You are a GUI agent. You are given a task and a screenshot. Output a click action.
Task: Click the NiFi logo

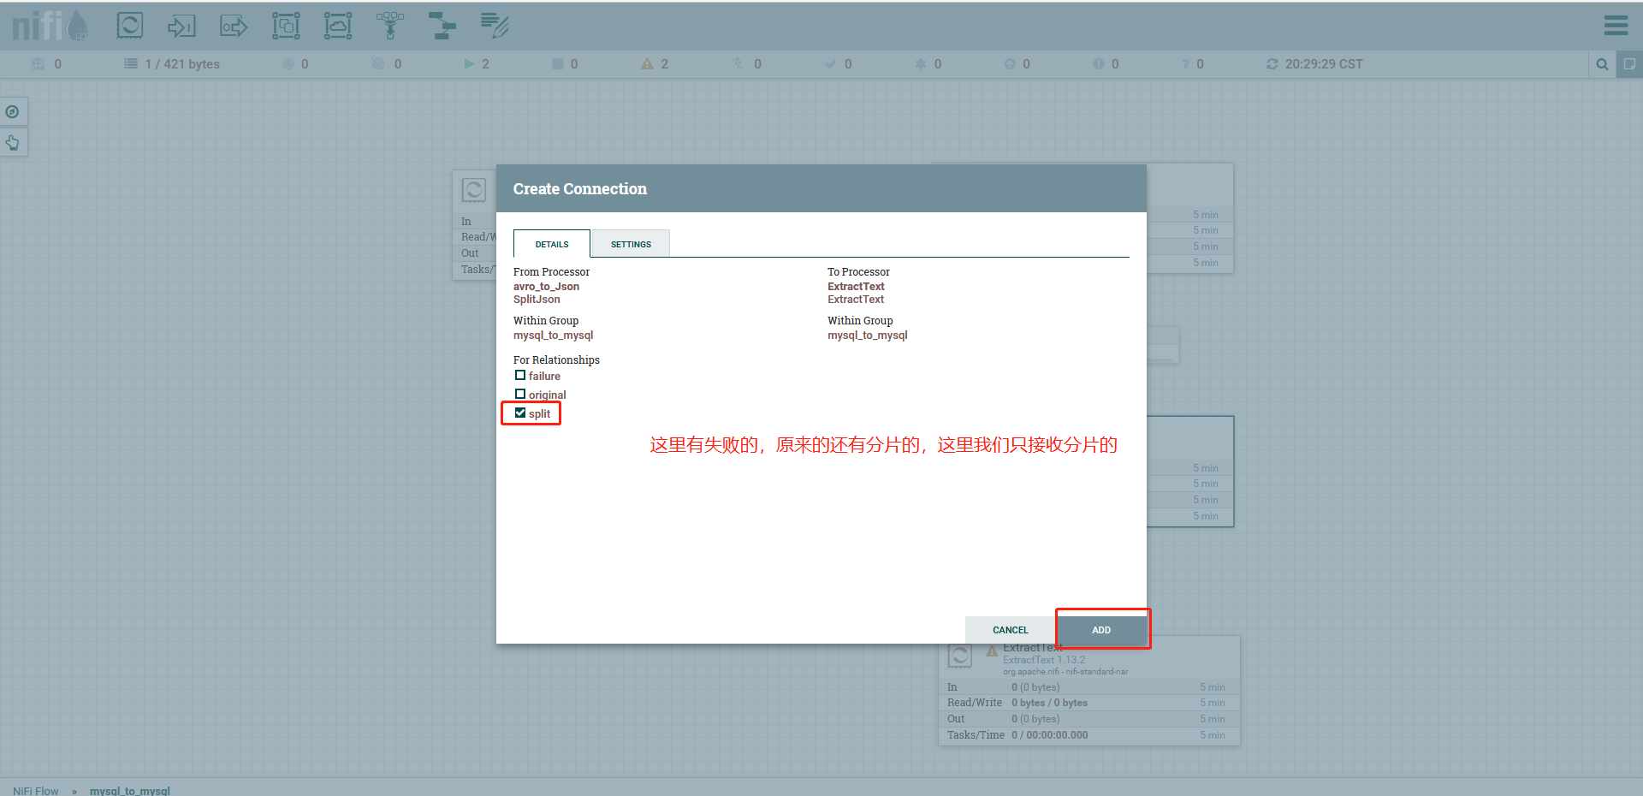49,26
